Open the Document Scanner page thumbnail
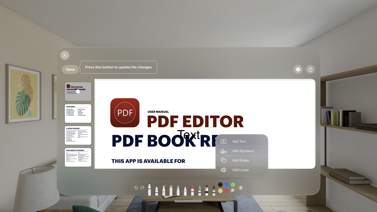377x212 pixels. coord(78,157)
